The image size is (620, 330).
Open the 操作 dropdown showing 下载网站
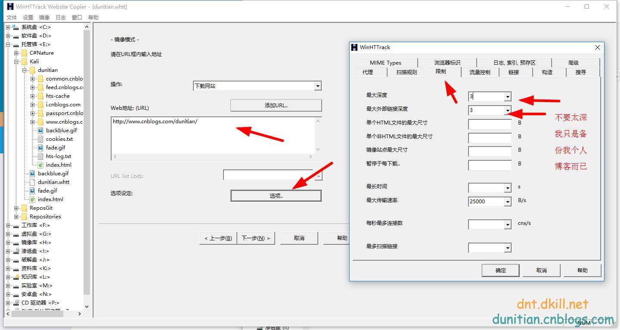(x=318, y=86)
